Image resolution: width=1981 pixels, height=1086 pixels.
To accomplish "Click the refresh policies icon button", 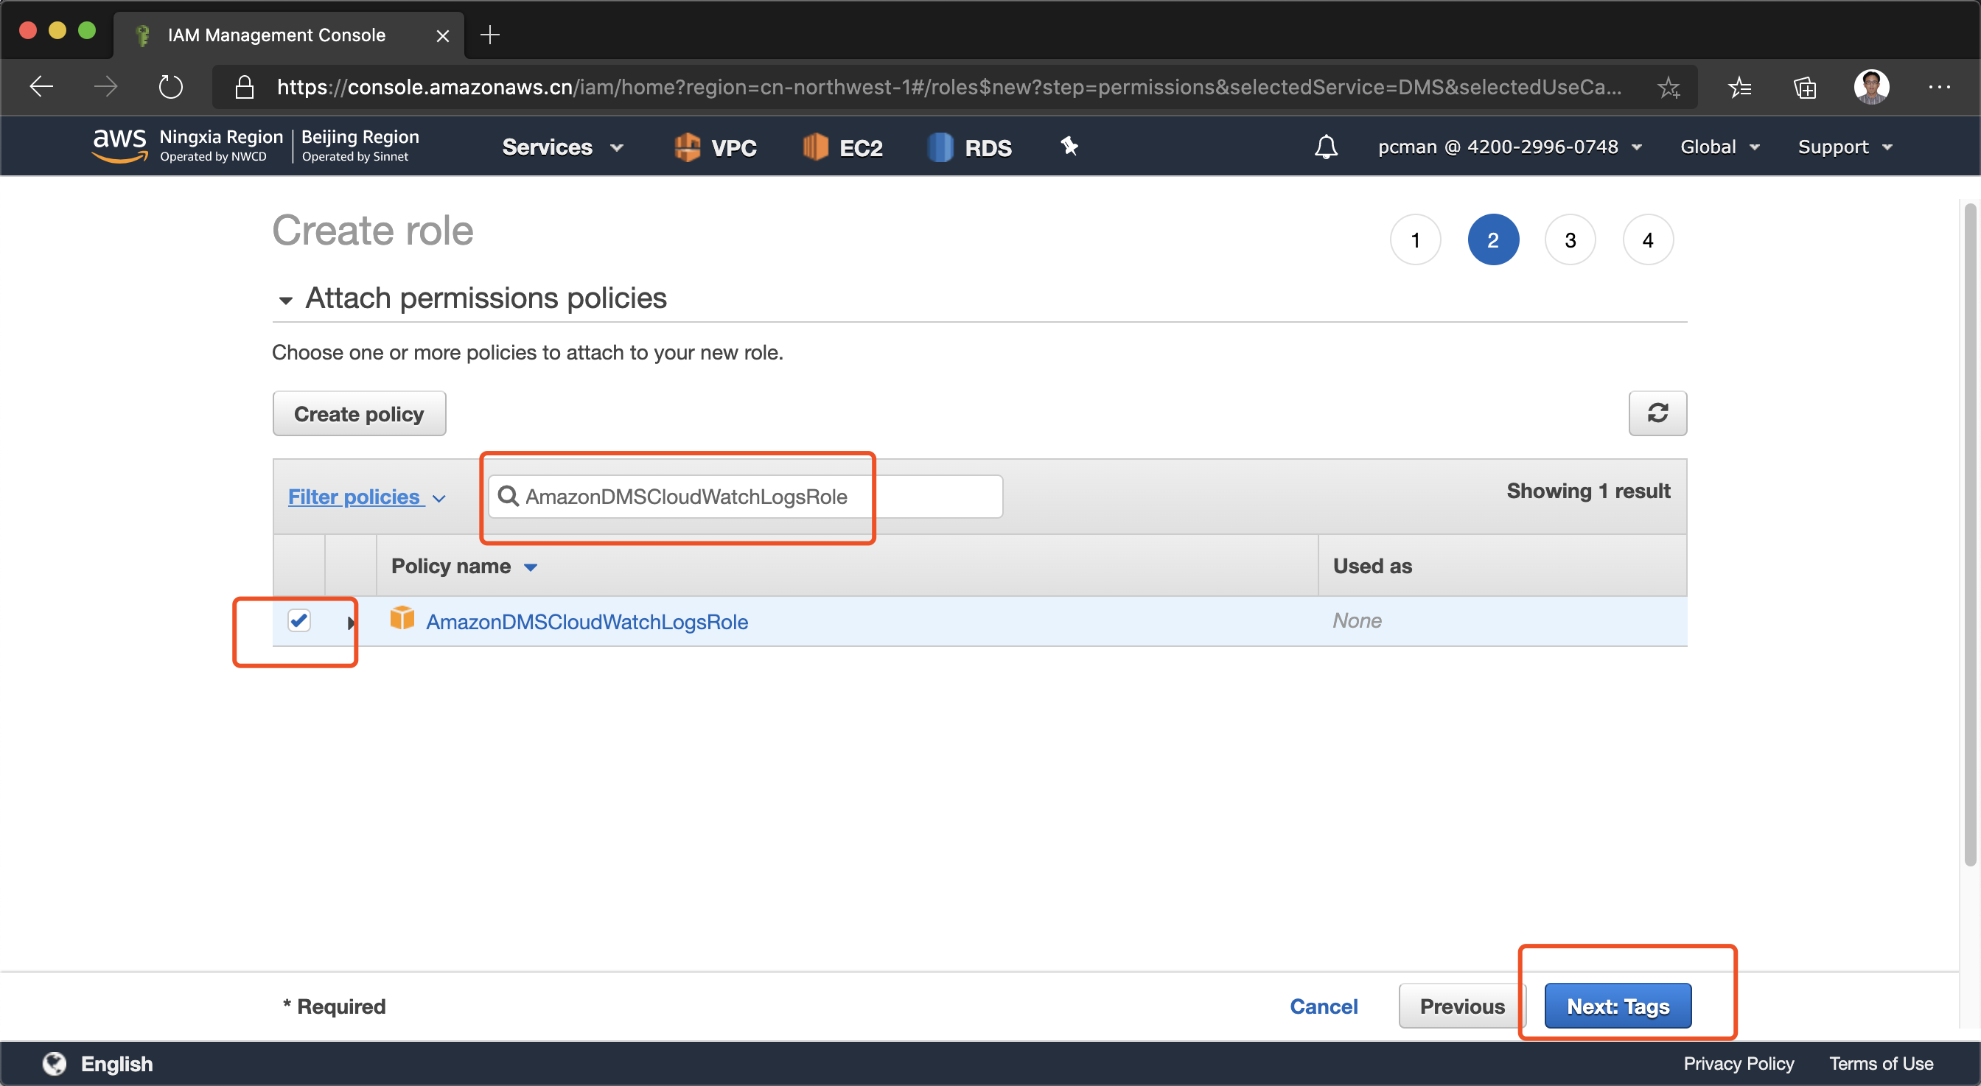I will [1657, 413].
